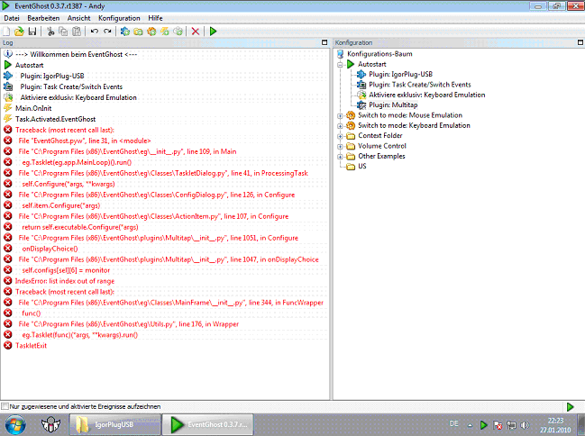Open the Ansicht menu
The height and width of the screenshot is (436, 585).
point(78,18)
